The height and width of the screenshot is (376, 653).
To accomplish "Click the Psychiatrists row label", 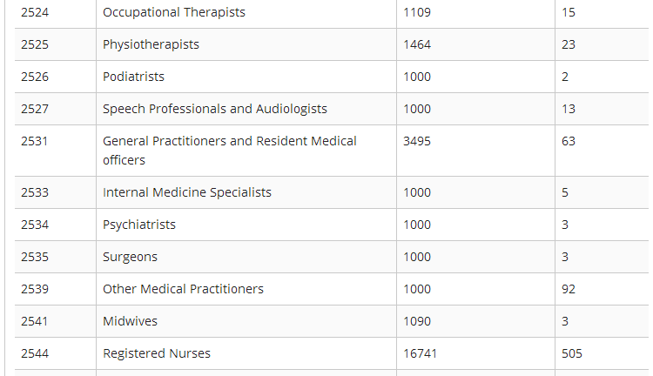I will pos(139,225).
